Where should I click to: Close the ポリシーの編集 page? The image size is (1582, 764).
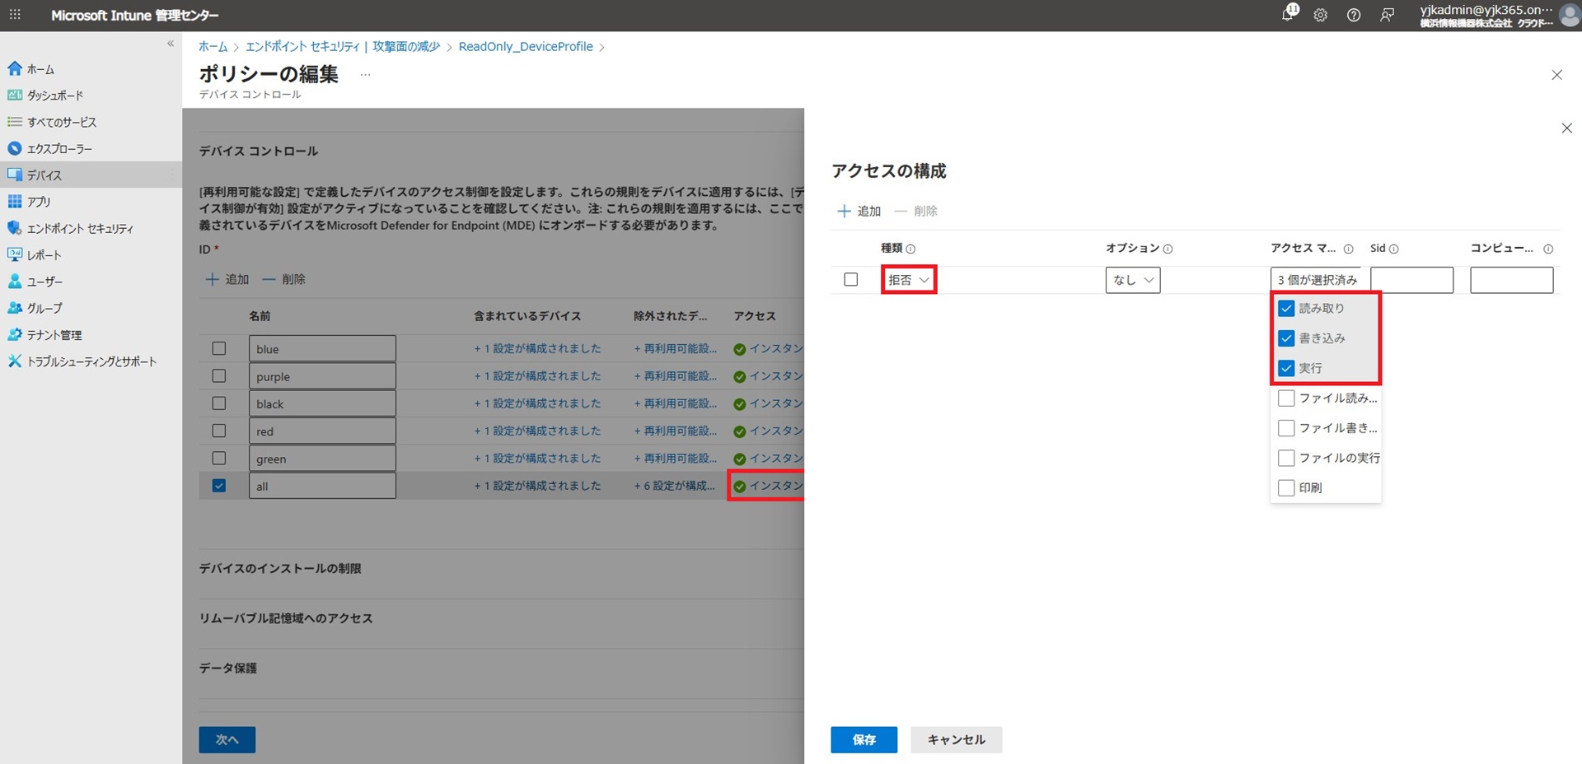coord(1556,75)
